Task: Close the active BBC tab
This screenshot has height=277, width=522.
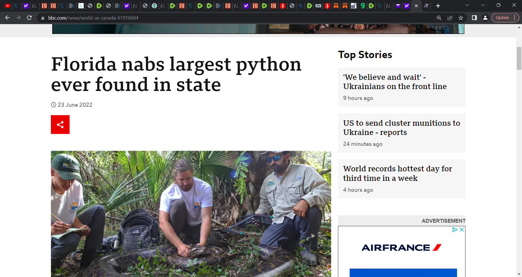Action: (416, 6)
